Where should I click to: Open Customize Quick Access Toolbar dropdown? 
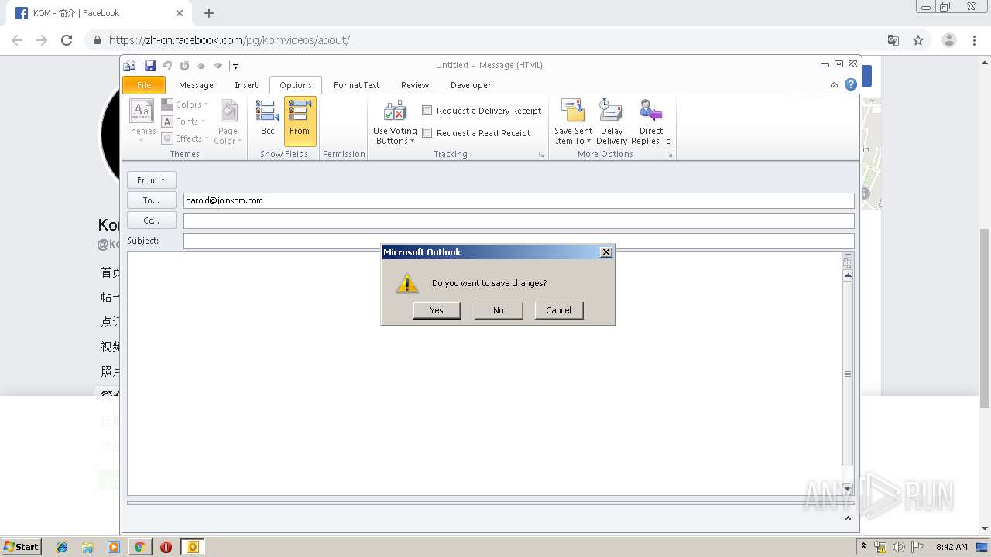[235, 67]
